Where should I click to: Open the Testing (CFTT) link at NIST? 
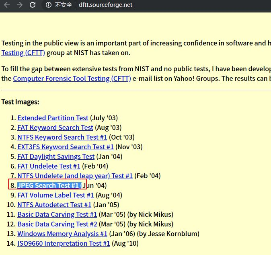click(x=23, y=53)
